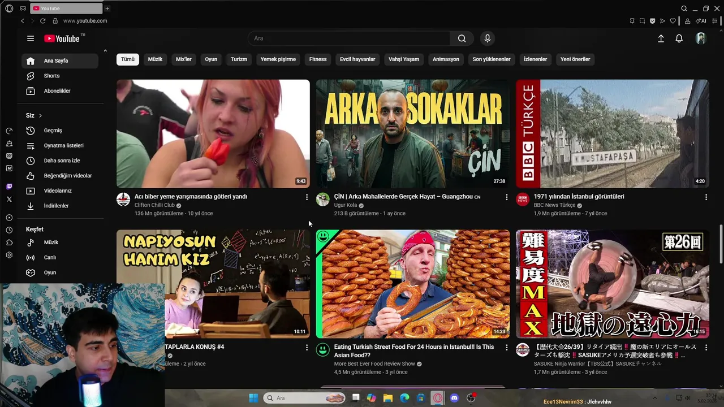724x407 pixels.
Task: Reload the YouTube page
Action: pos(42,21)
